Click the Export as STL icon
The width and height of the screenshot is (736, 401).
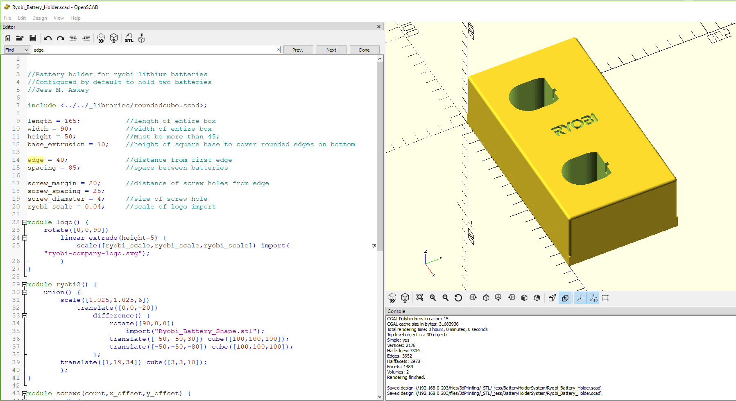(129, 39)
